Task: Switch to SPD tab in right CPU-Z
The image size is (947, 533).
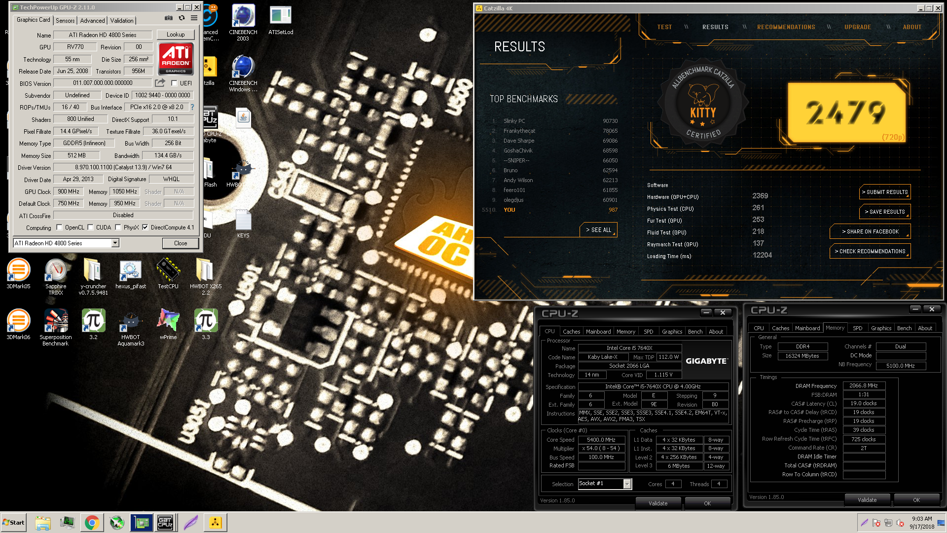Action: 858,328
